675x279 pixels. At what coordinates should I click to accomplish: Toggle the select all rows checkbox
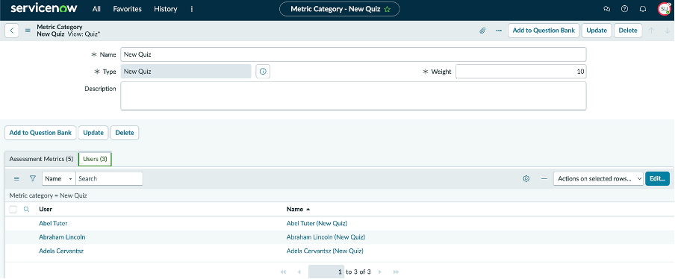[x=13, y=210]
